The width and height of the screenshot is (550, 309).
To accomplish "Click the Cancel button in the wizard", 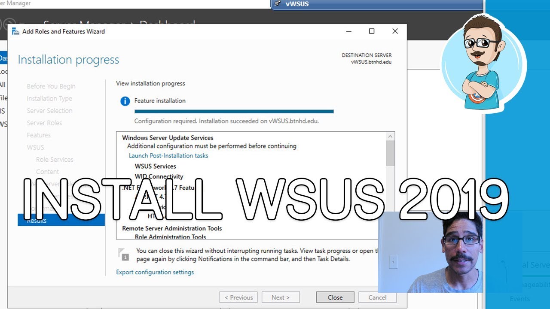I will pos(377,297).
